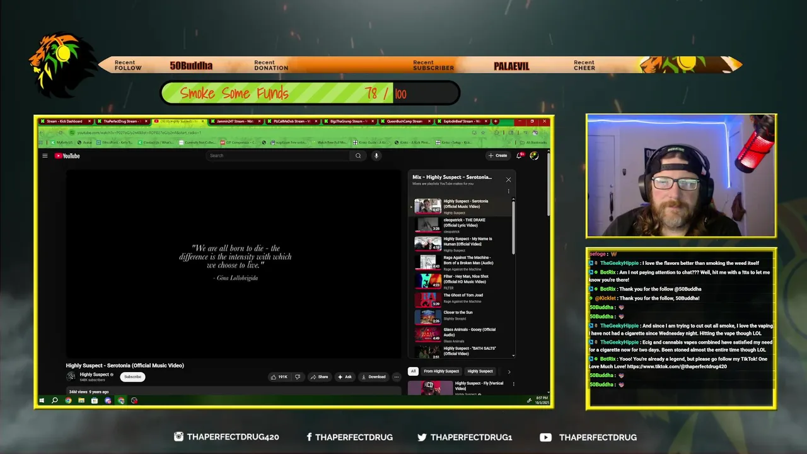The image size is (807, 454).
Task: Open File Explorer from the taskbar
Action: point(81,400)
